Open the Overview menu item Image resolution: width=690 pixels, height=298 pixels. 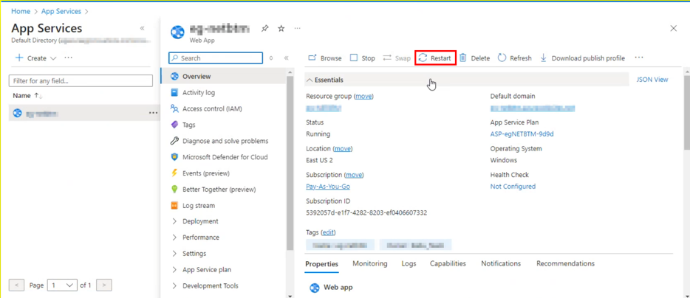pyautogui.click(x=224, y=77)
